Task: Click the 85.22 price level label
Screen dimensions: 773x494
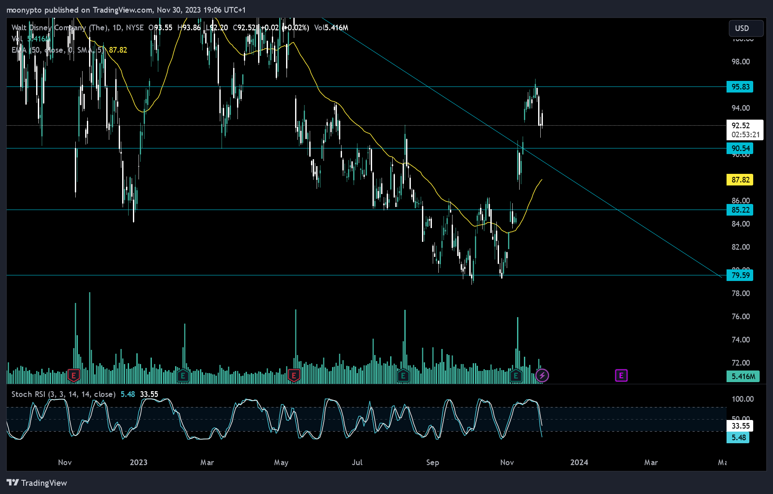Action: tap(740, 210)
